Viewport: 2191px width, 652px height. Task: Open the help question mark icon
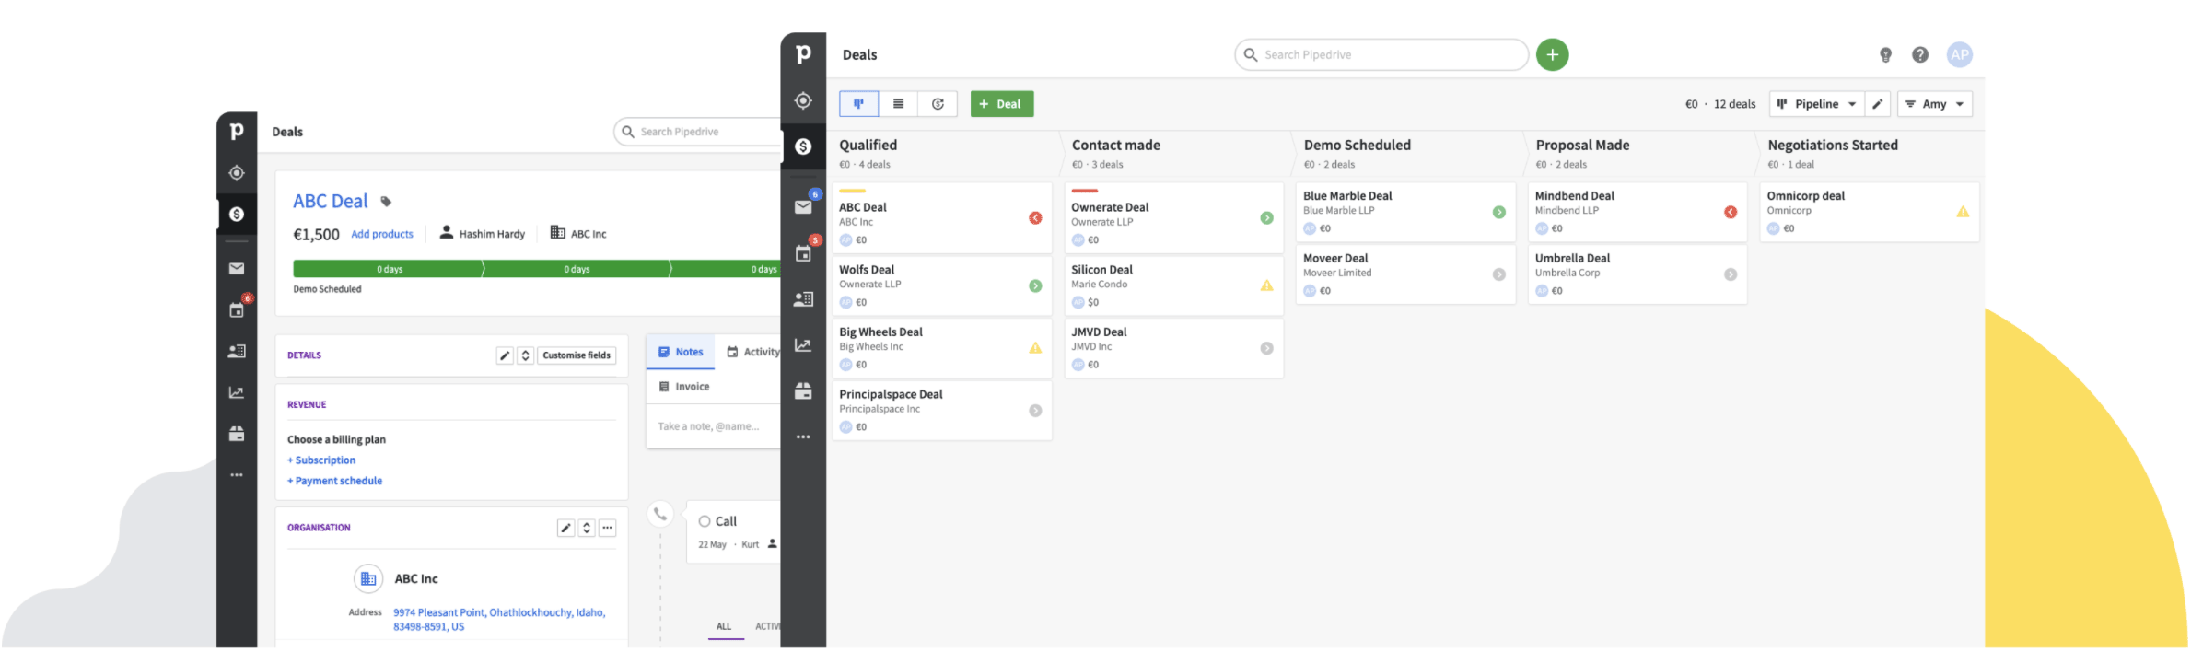(x=1920, y=55)
